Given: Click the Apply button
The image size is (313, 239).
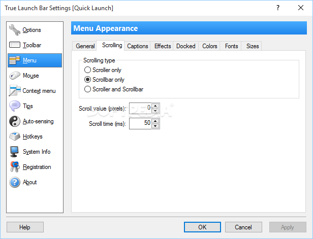Looking at the screenshot, I should pyautogui.click(x=288, y=227).
